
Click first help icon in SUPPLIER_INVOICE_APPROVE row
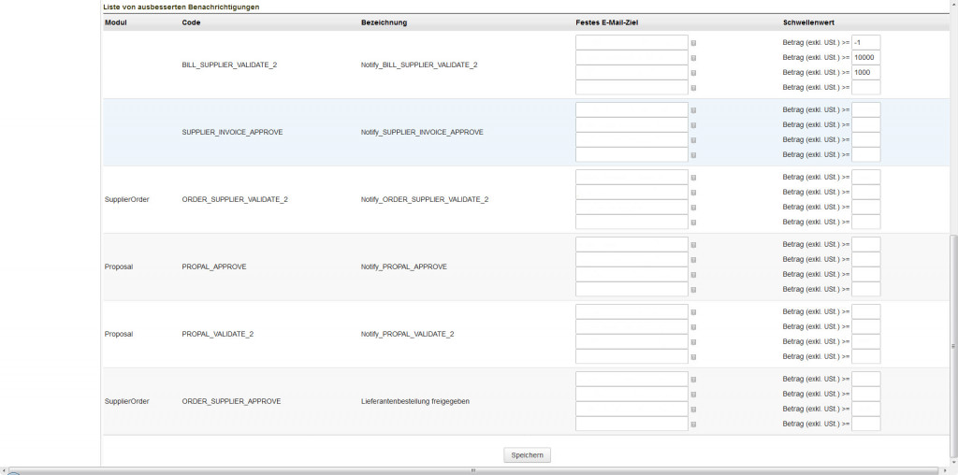coord(693,110)
